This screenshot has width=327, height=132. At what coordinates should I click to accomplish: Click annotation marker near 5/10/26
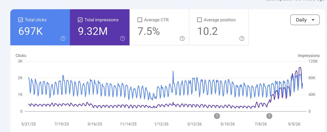pos(217,116)
